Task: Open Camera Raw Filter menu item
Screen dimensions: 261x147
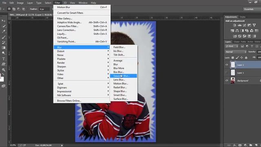Action: [x=82, y=26]
